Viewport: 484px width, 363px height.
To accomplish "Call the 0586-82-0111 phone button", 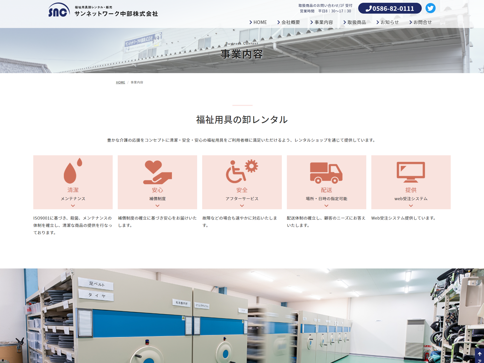I will pos(390,8).
